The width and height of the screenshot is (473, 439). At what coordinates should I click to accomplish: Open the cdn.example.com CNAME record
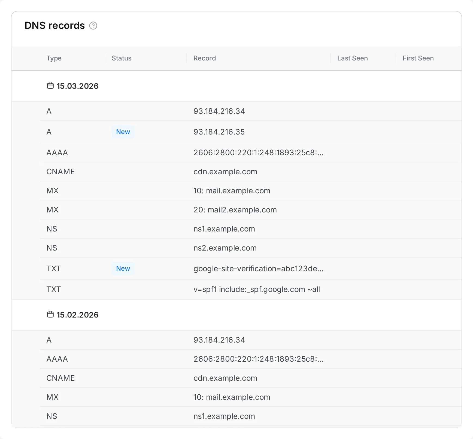pyautogui.click(x=225, y=172)
